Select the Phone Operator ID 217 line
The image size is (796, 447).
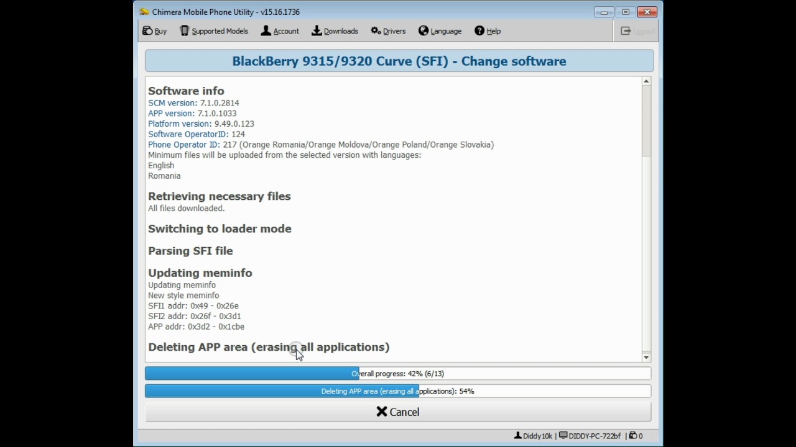pos(321,145)
